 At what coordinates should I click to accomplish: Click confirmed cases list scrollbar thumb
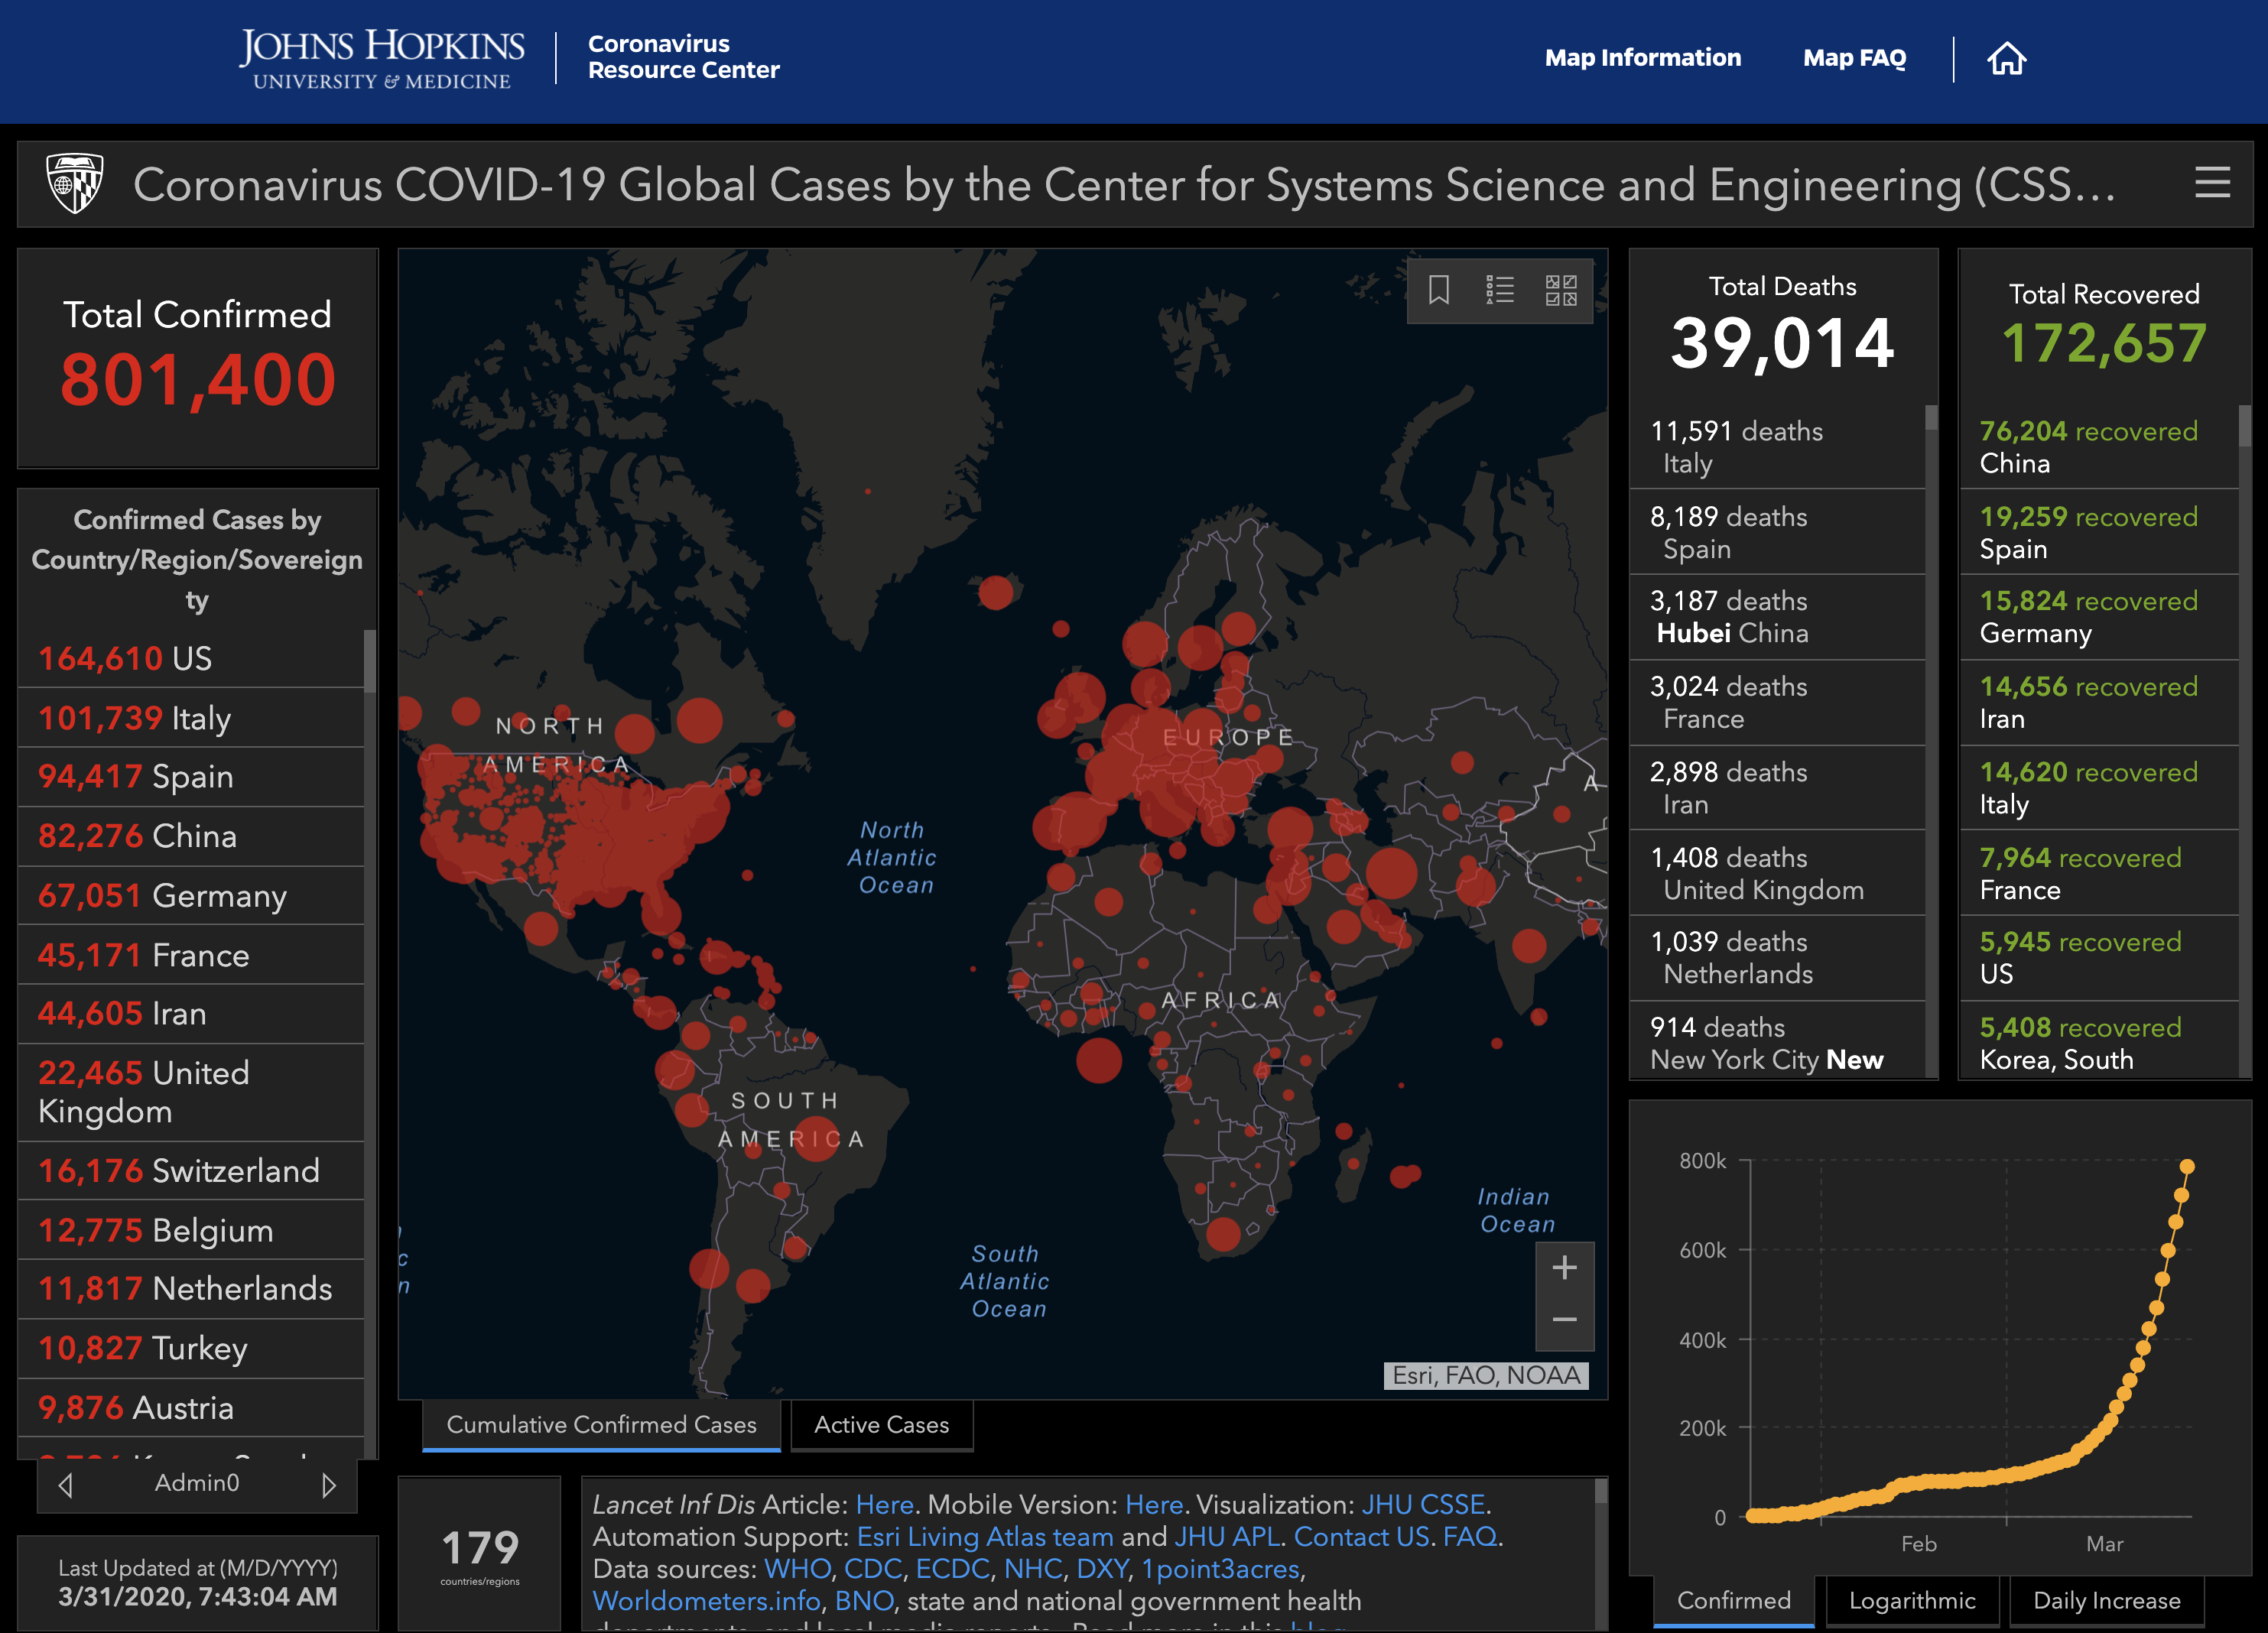[x=370, y=660]
